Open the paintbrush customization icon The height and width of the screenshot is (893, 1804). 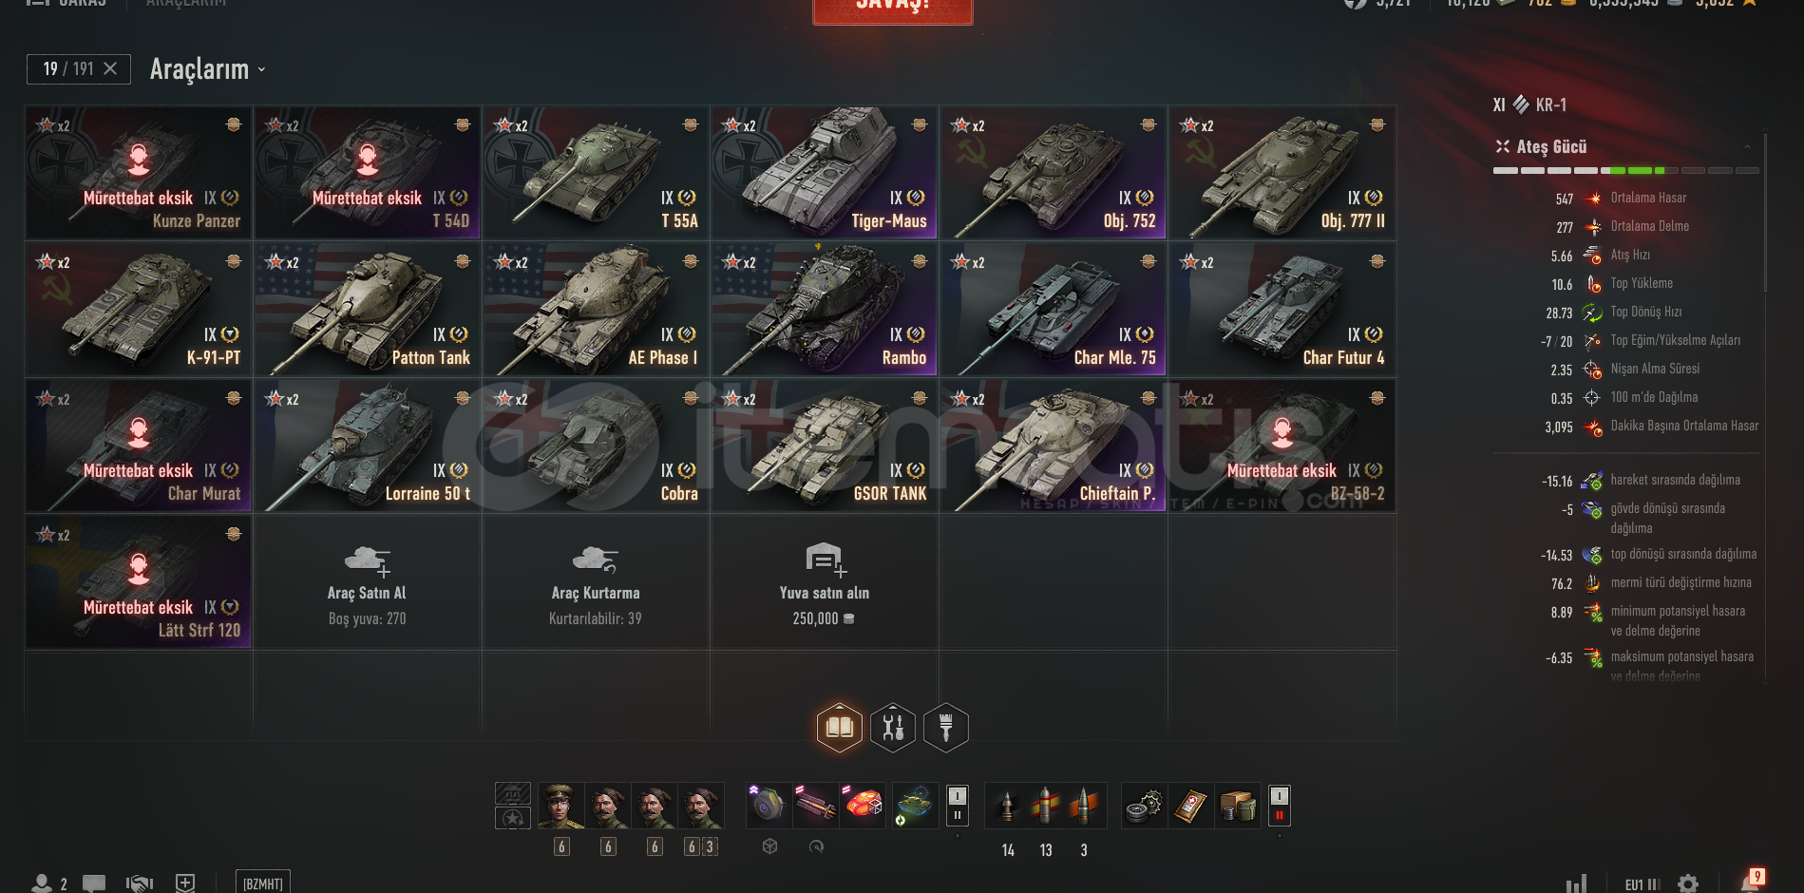[x=946, y=728]
